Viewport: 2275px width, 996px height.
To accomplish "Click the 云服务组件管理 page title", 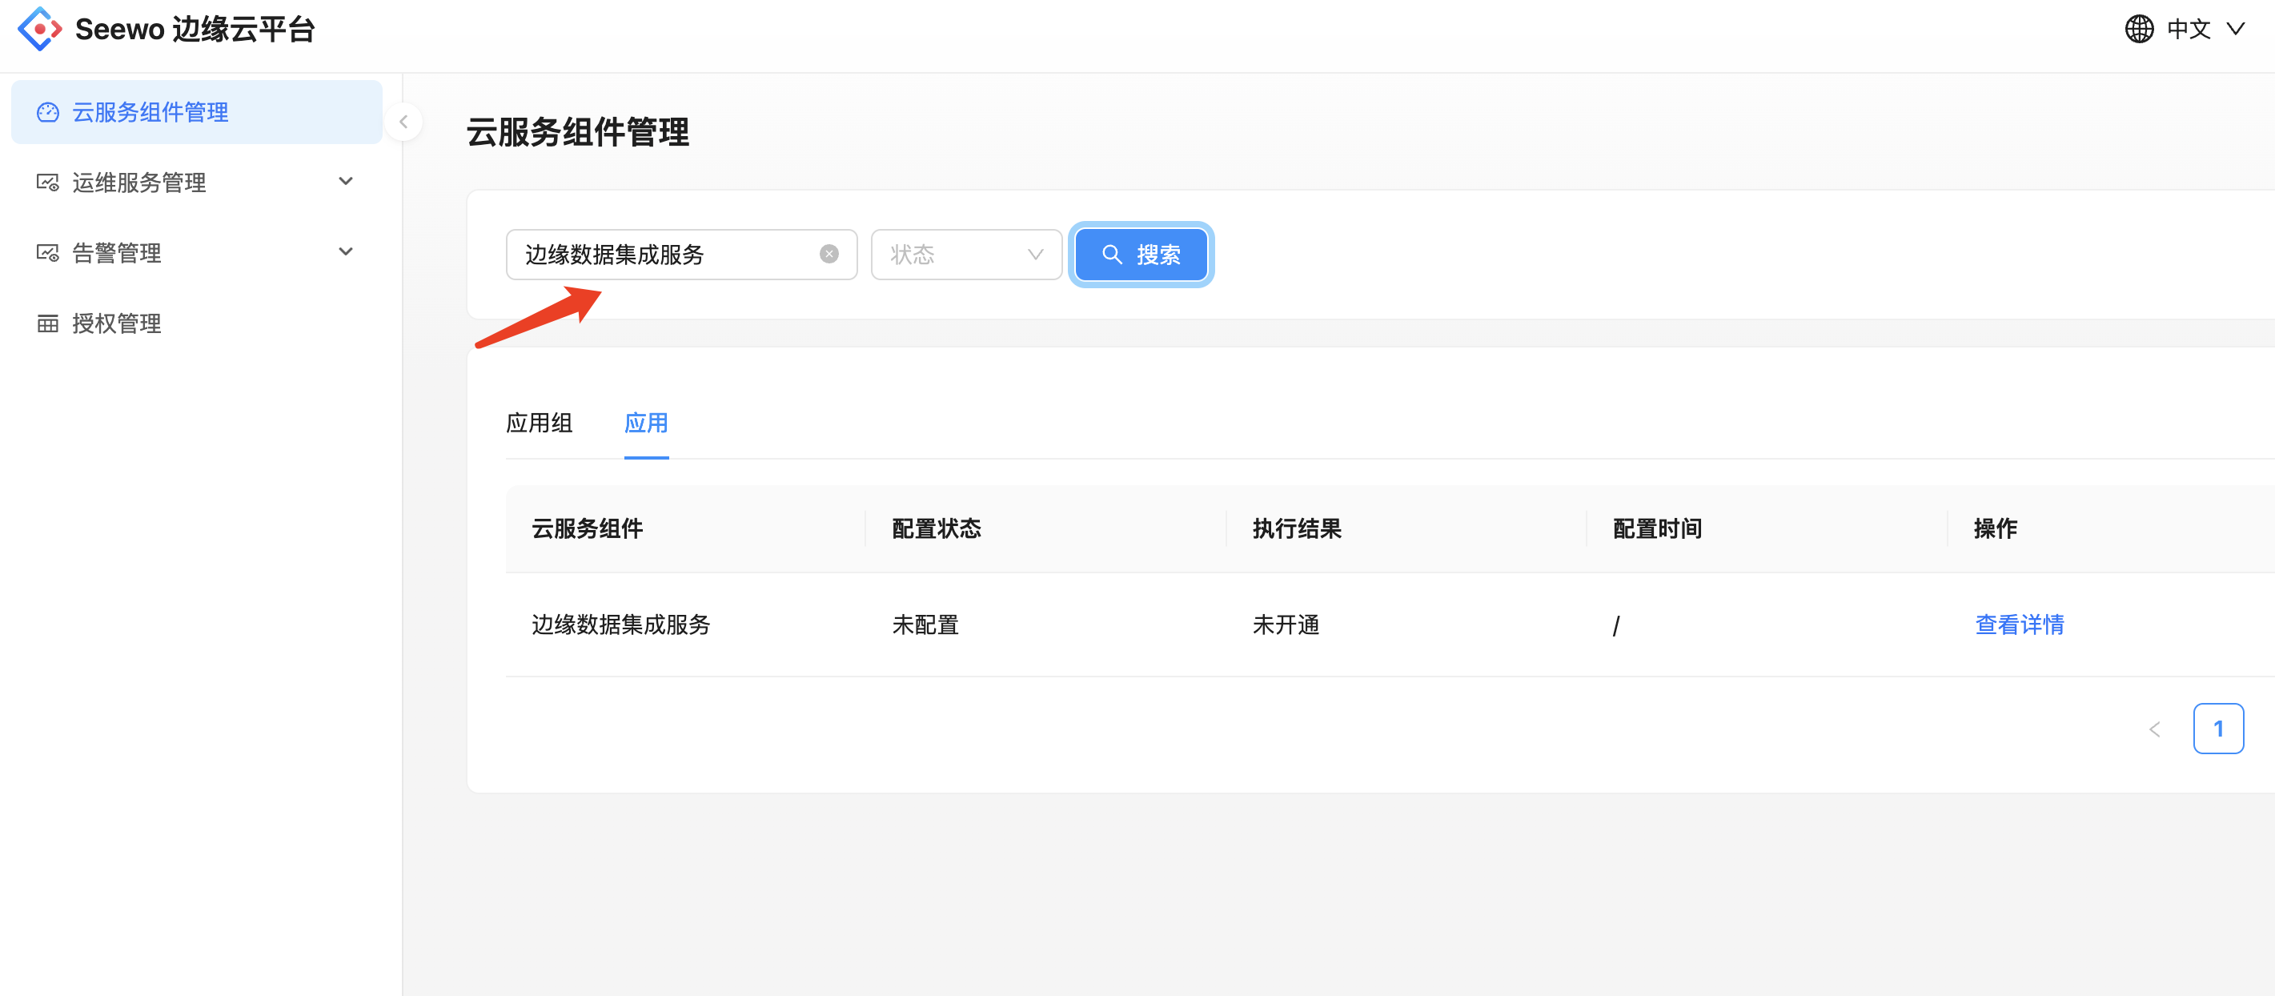I will click(578, 132).
